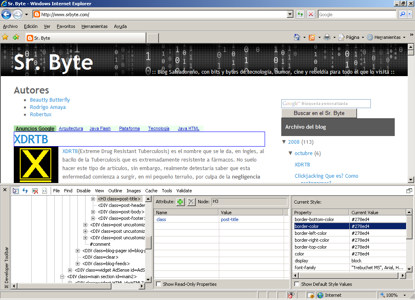Click the Clear Browser Cache icon
Screen dimensions: 415x300
coord(35,191)
